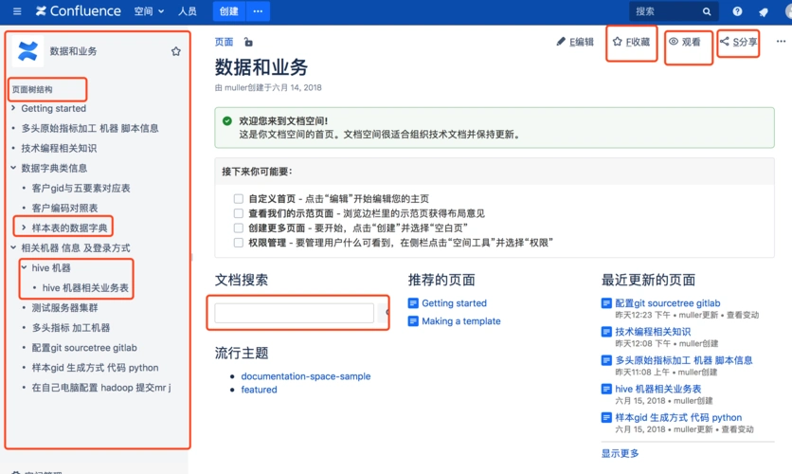The height and width of the screenshot is (474, 792).
Task: Click the magnifier icon in top search
Action: pos(707,11)
